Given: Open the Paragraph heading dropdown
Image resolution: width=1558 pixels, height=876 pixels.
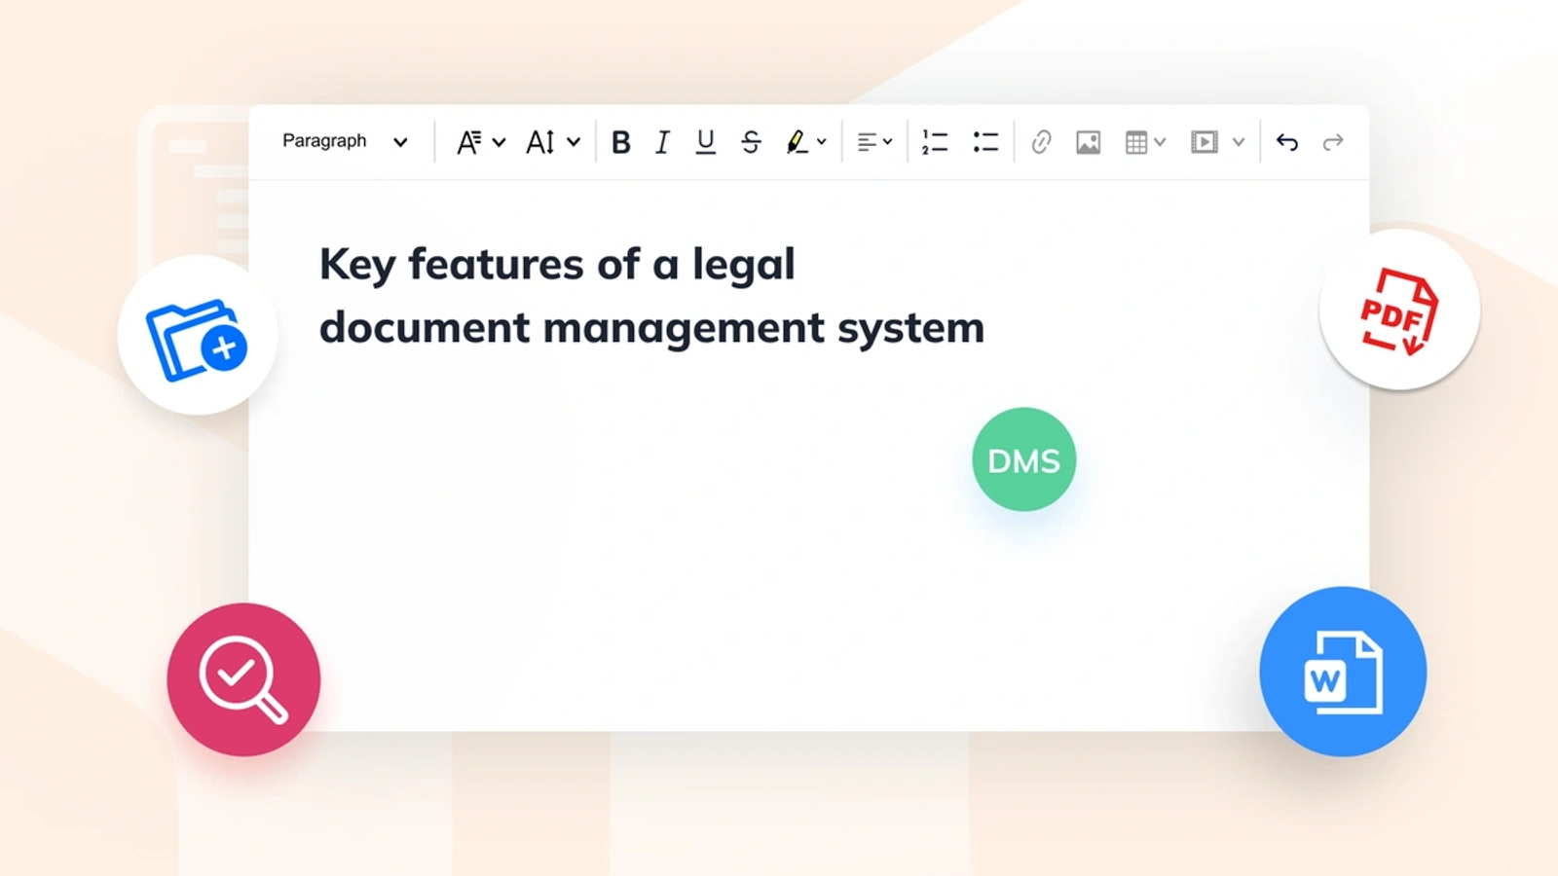Looking at the screenshot, I should coord(345,141).
